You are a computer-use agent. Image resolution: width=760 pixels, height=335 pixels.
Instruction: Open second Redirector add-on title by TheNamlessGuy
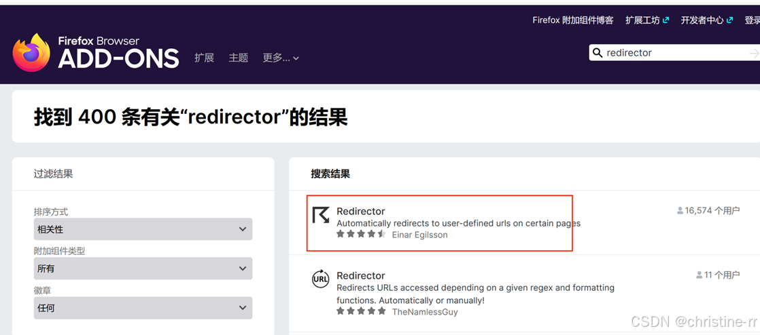(x=360, y=275)
